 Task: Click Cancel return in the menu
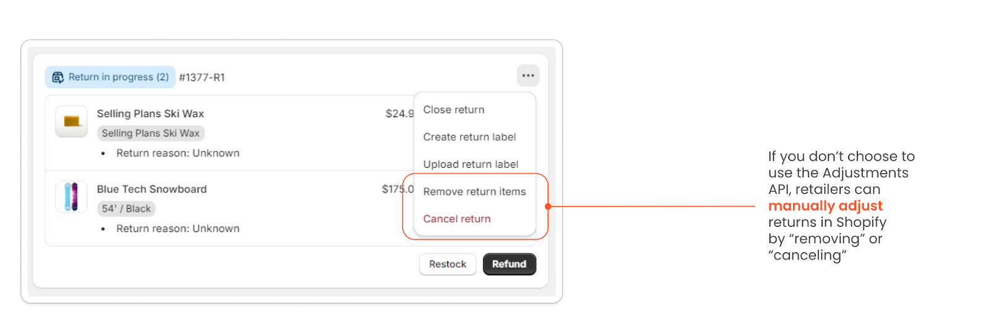[457, 219]
